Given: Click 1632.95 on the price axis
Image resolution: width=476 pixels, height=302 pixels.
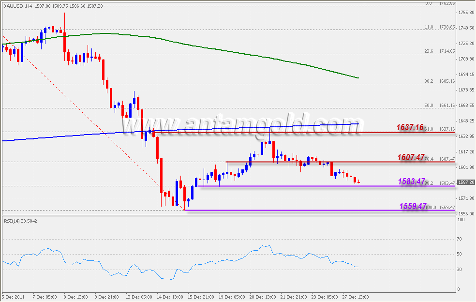Looking at the screenshot, I should 467,136.
